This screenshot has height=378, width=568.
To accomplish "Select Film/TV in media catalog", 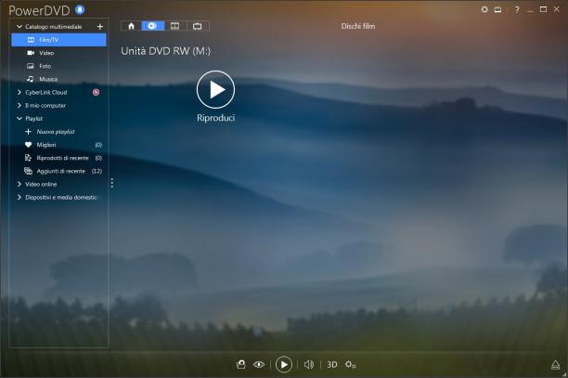I will (x=58, y=40).
